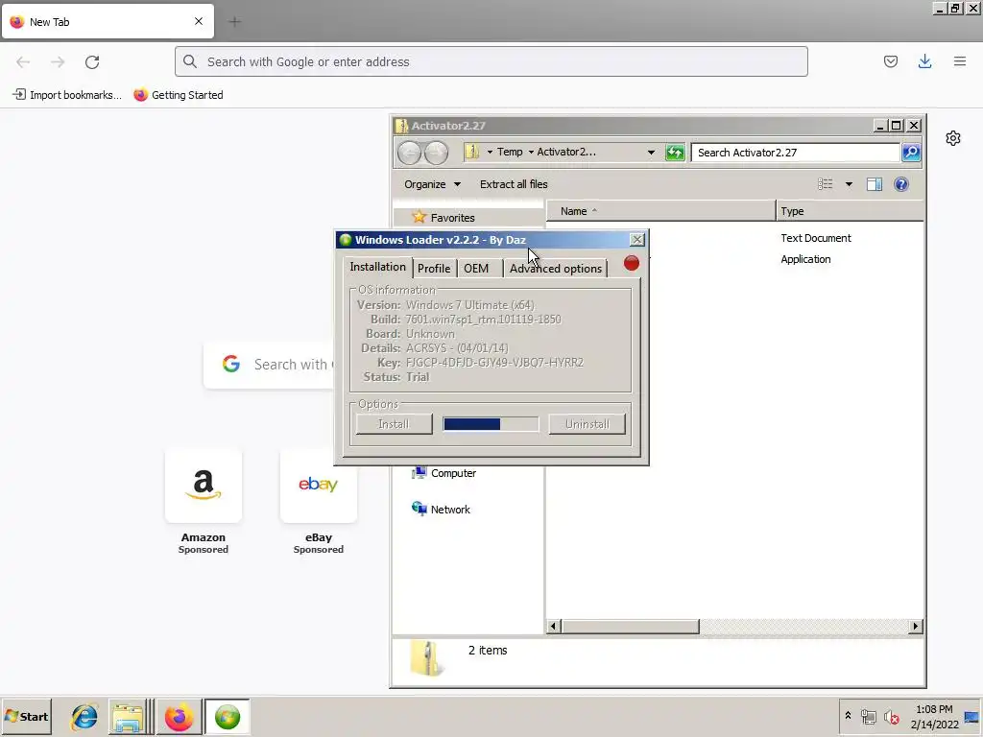
Task: Click the Install button
Action: 394,424
